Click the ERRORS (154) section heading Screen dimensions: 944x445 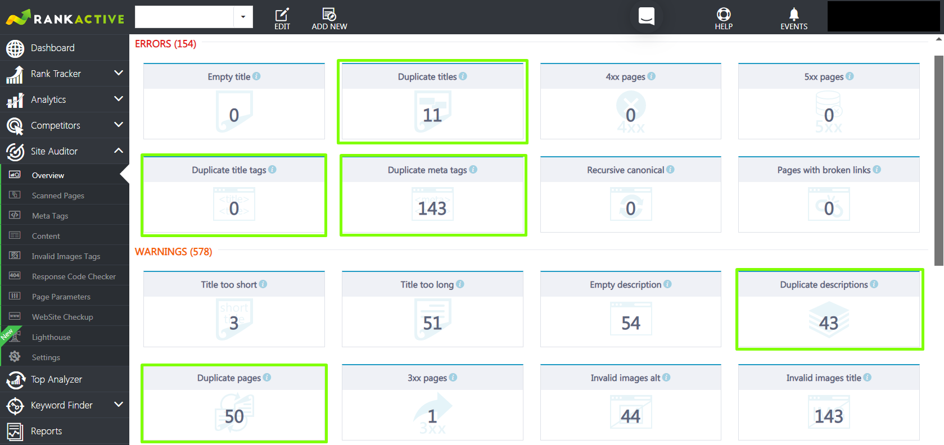click(165, 44)
